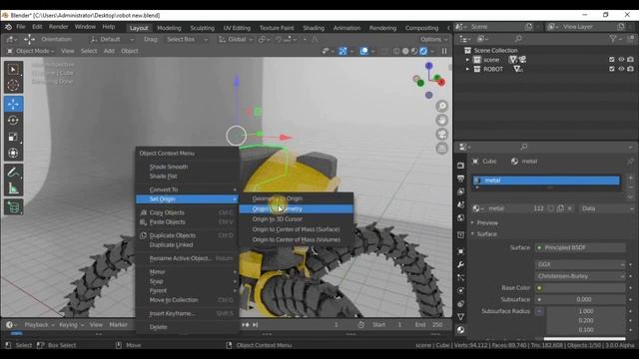639x359 pixels.
Task: Toggle viewport overlays button
Action: pos(363,51)
